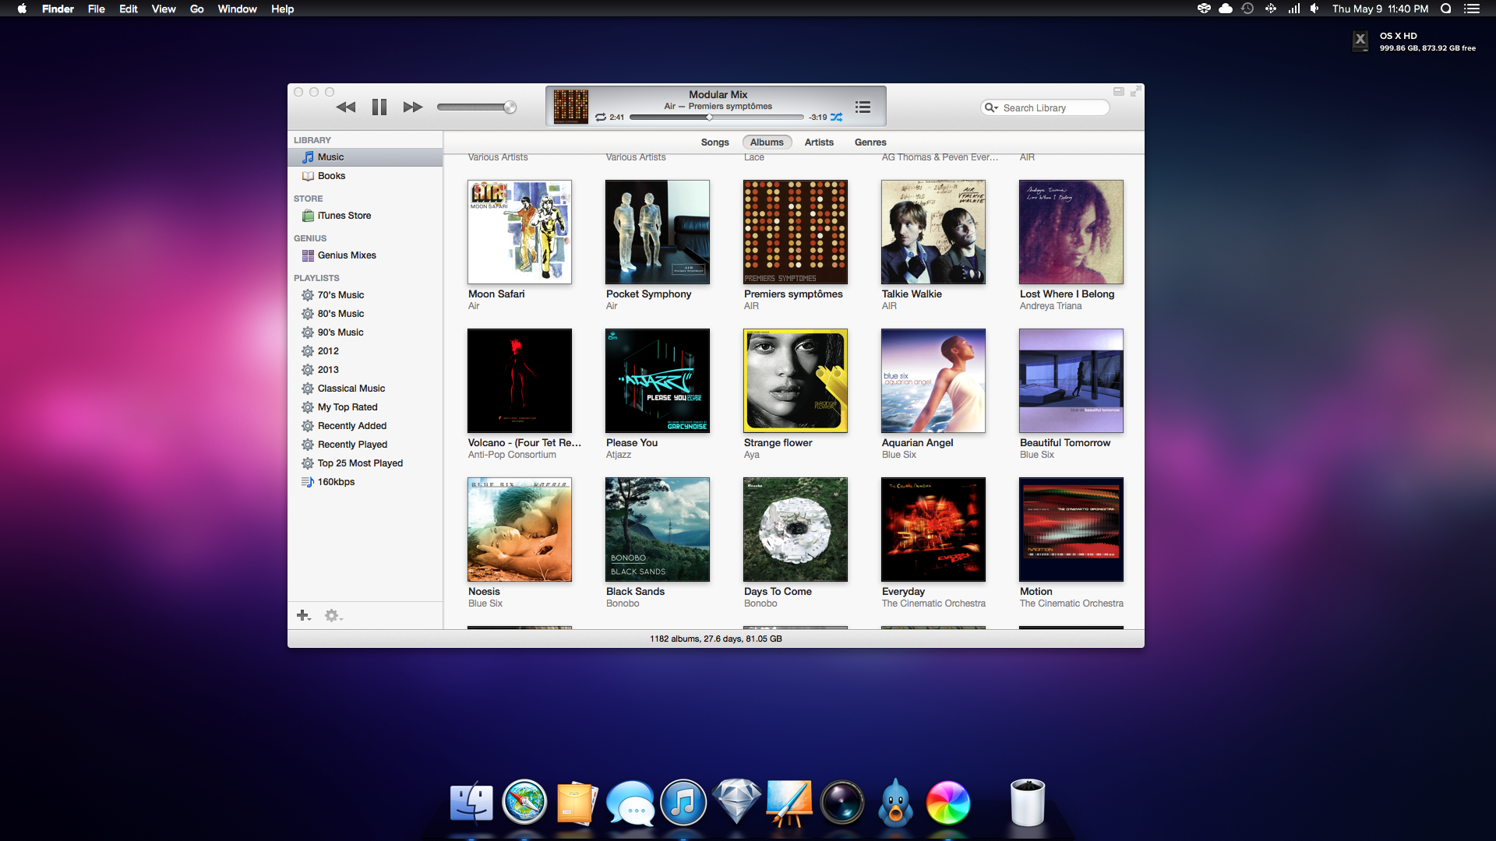Open the 160kbps playlist

coord(365,482)
